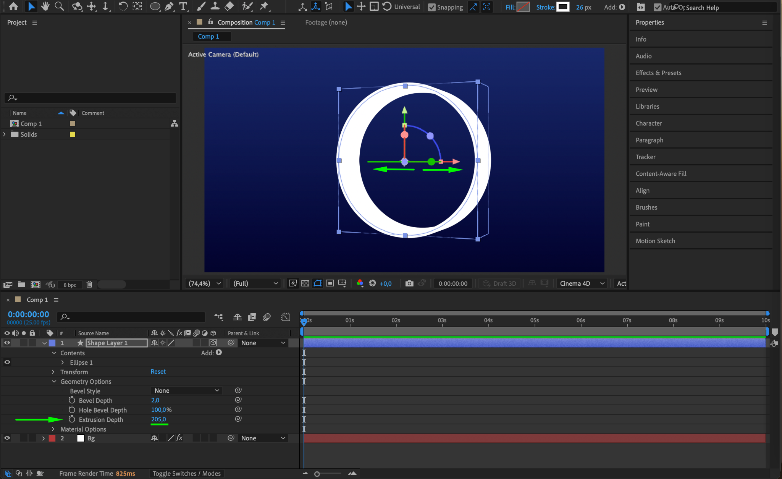The height and width of the screenshot is (479, 782).
Task: Delete selected item with trash icon
Action: pyautogui.click(x=89, y=285)
